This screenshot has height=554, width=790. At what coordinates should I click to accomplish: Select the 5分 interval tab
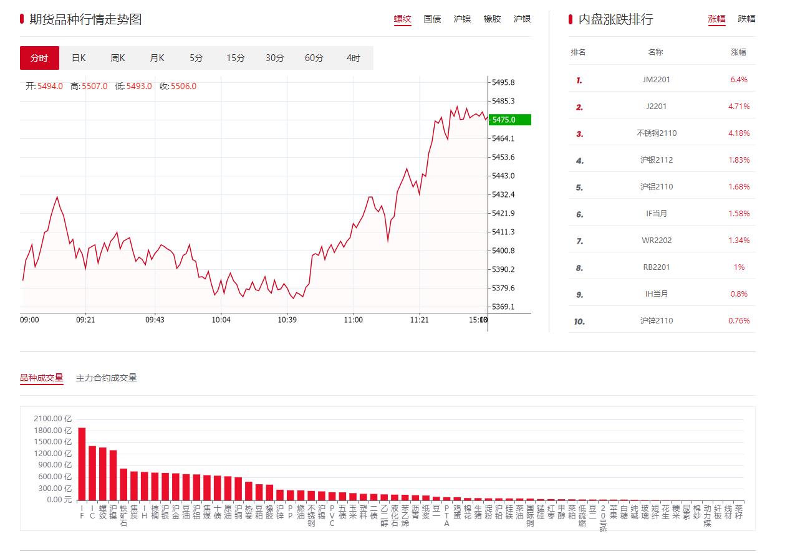pyautogui.click(x=196, y=58)
